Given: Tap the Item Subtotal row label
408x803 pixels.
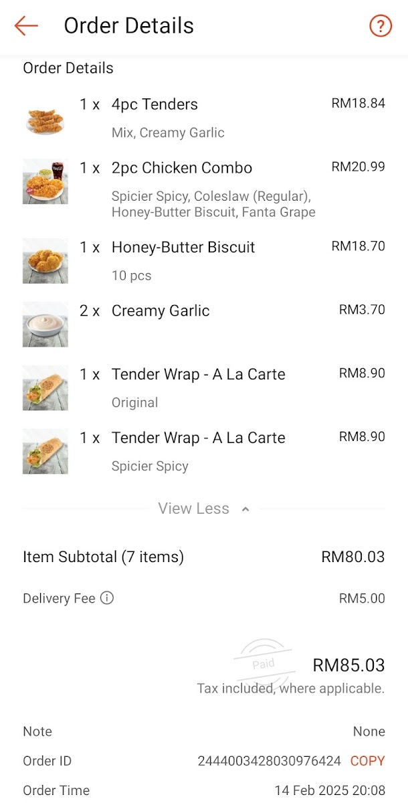Looking at the screenshot, I should 103,557.
